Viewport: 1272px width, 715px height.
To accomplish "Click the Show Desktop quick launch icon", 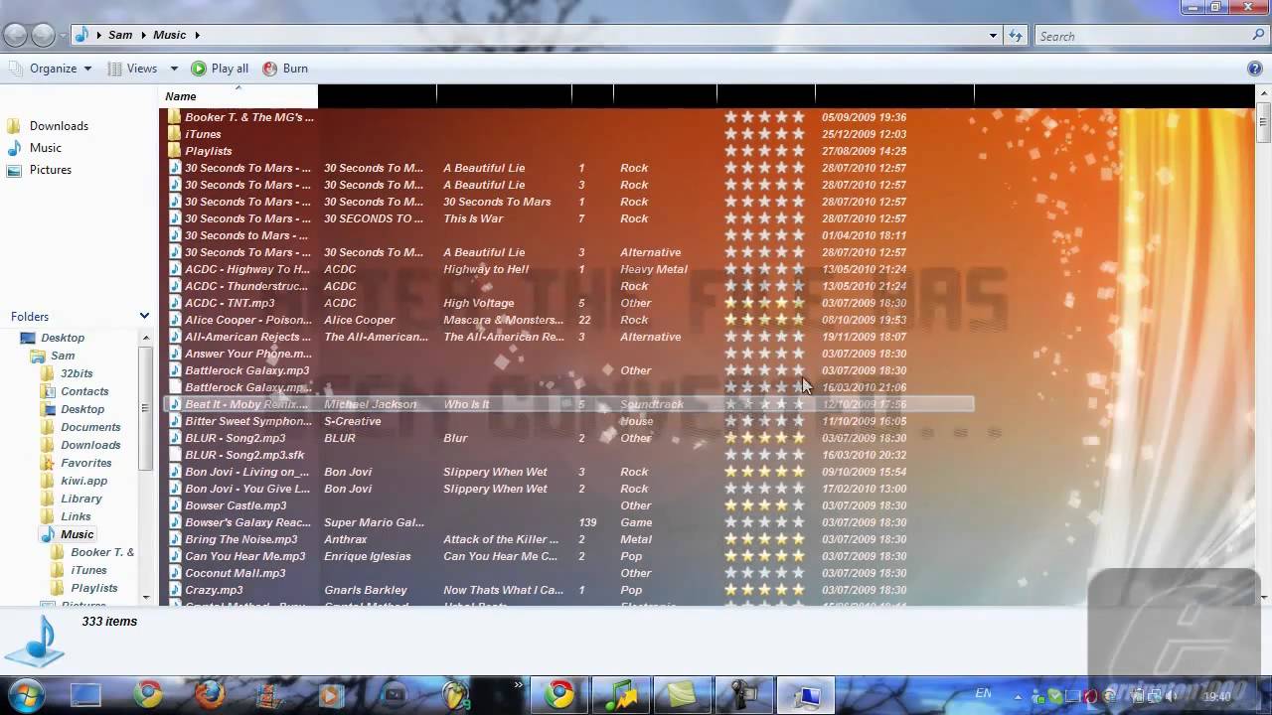I will pos(85,694).
